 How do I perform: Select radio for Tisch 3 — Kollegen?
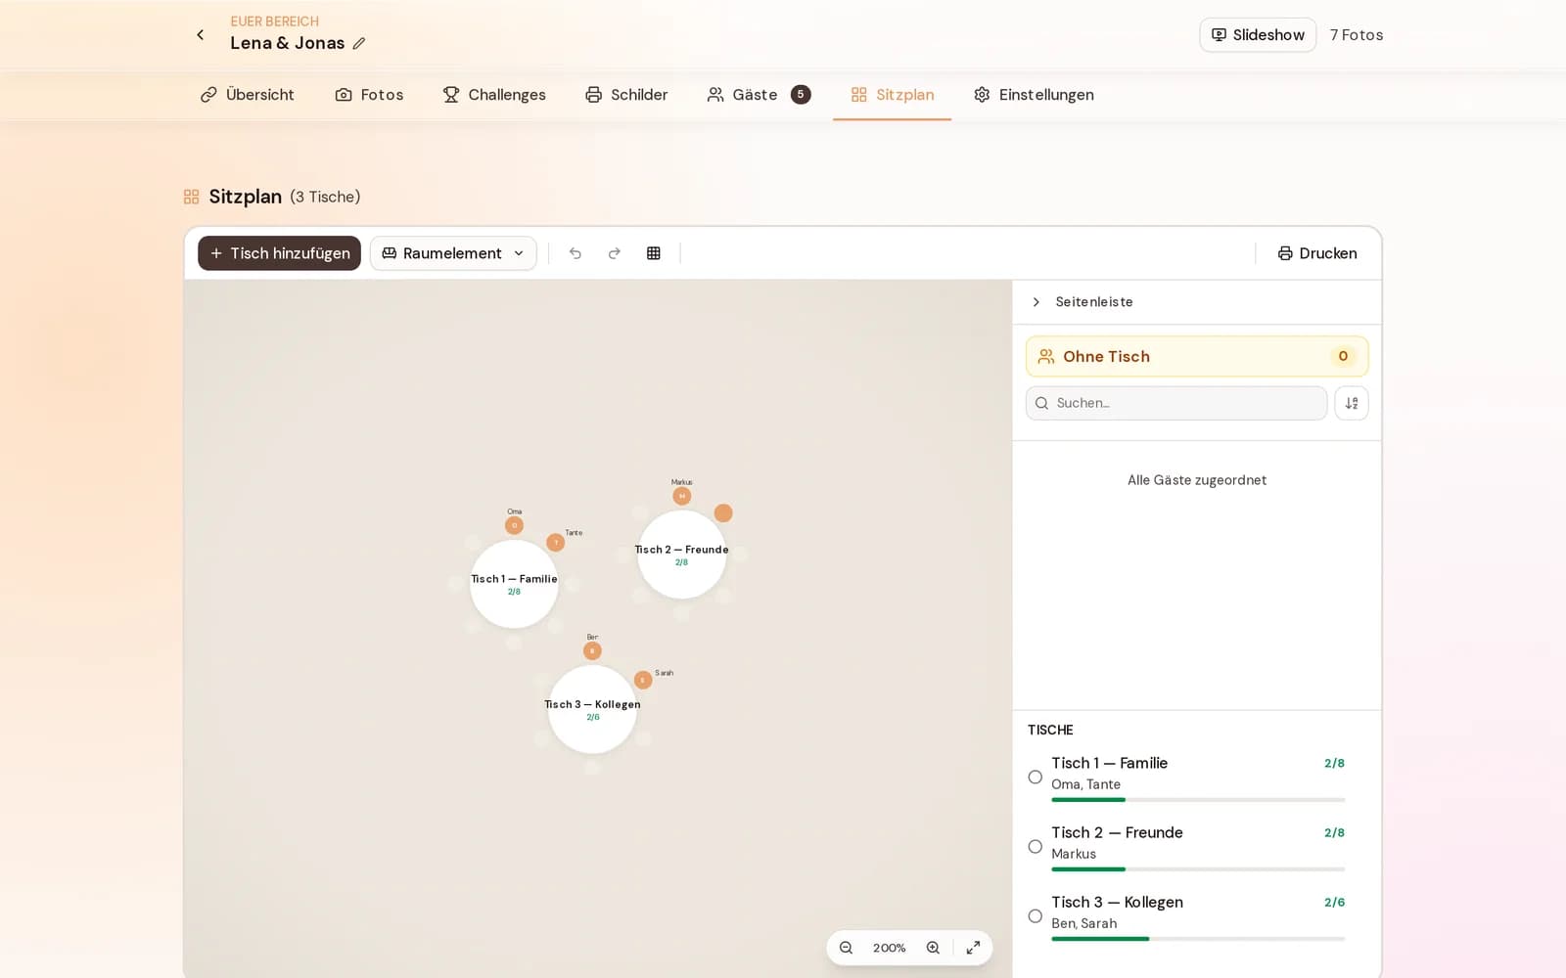(x=1036, y=916)
